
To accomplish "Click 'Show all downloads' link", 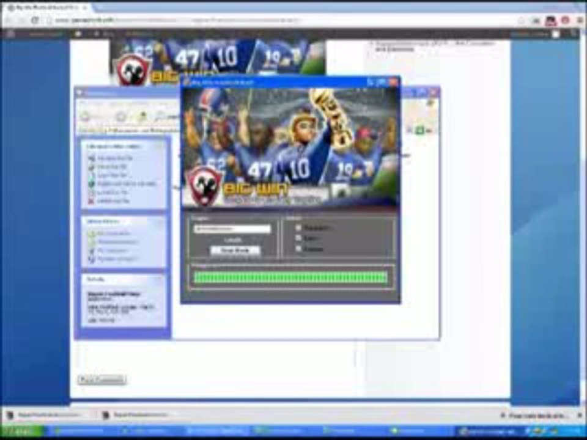I will (538, 416).
